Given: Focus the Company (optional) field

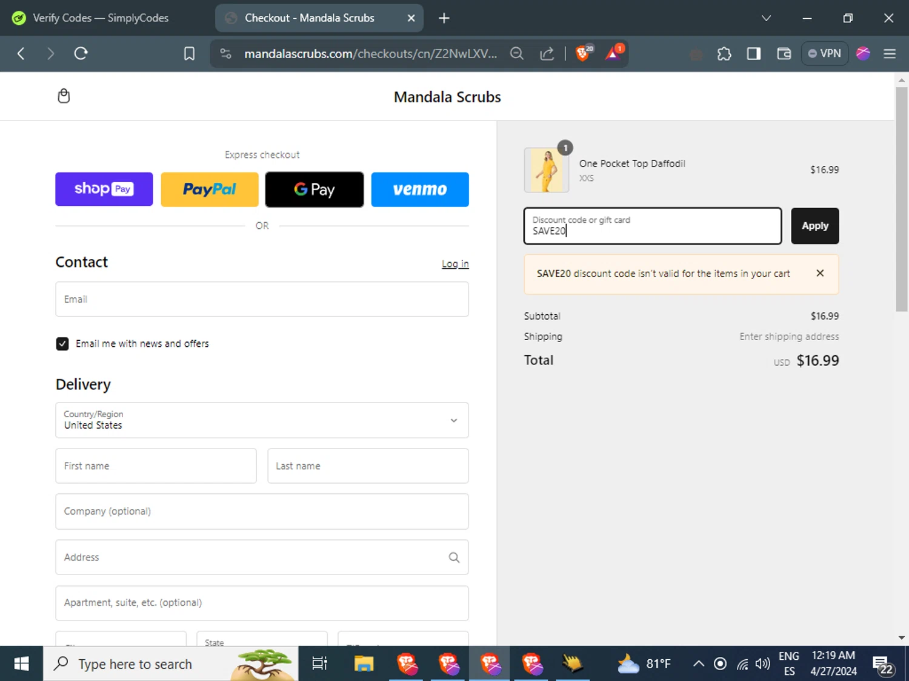Looking at the screenshot, I should [262, 512].
